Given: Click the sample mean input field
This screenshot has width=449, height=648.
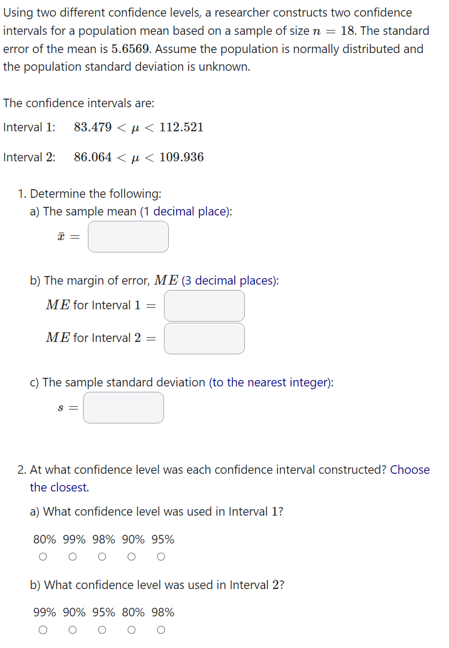Looking at the screenshot, I should pos(128,236).
